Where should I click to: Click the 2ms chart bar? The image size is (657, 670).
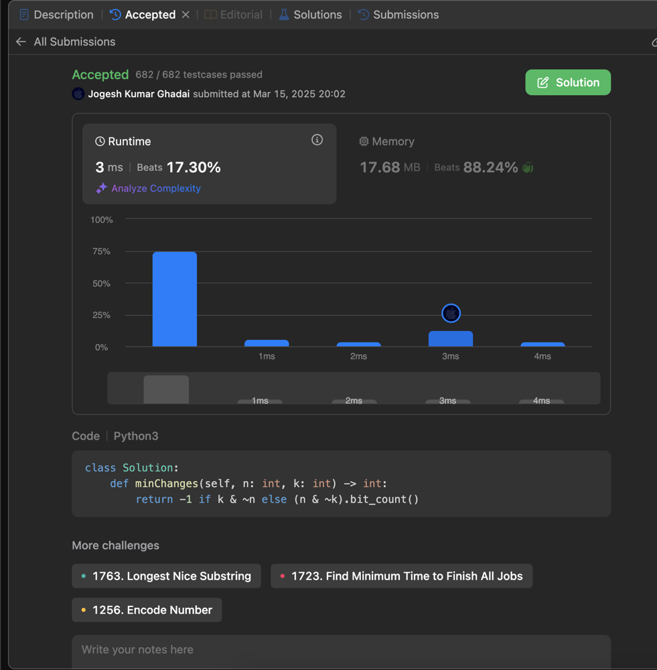point(358,344)
